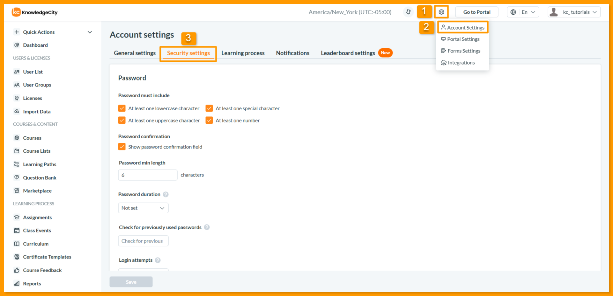Image resolution: width=613 pixels, height=296 pixels.
Task: Choose Forms Settings from the gear menu
Action: 461,51
